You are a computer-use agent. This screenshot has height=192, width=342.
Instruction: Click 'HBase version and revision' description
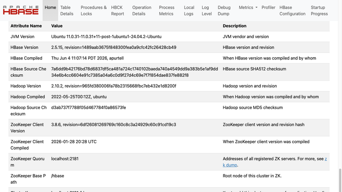(249, 47)
